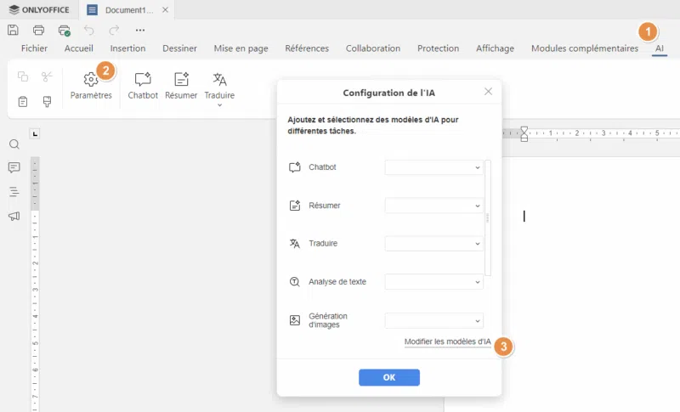Expand the Analyse de texte dropdown

[433, 281]
